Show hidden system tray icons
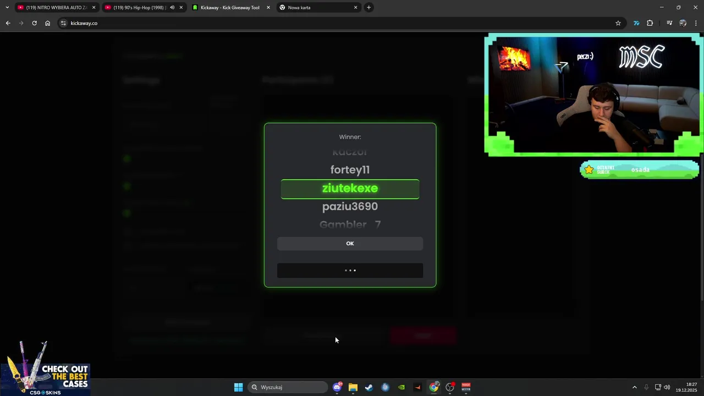 pyautogui.click(x=634, y=387)
